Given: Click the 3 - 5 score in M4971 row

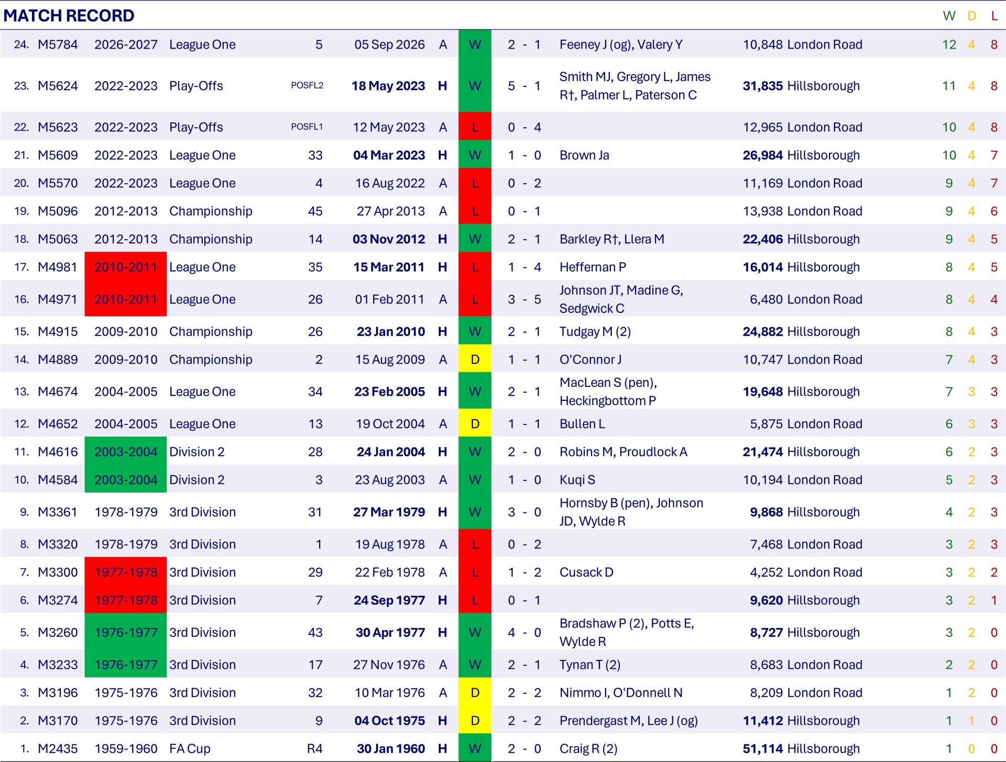Looking at the screenshot, I should (x=524, y=299).
